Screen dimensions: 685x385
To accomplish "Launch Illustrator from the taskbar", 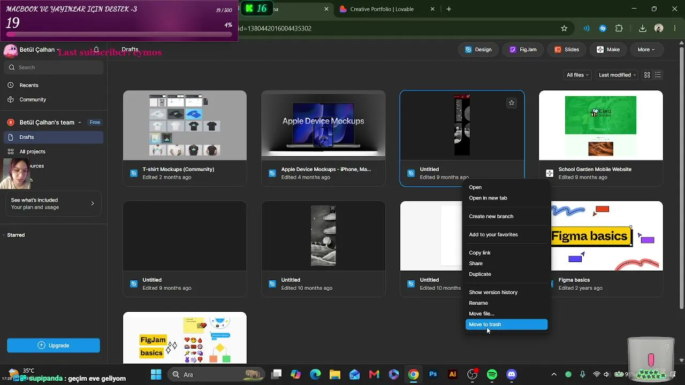I will pyautogui.click(x=453, y=374).
